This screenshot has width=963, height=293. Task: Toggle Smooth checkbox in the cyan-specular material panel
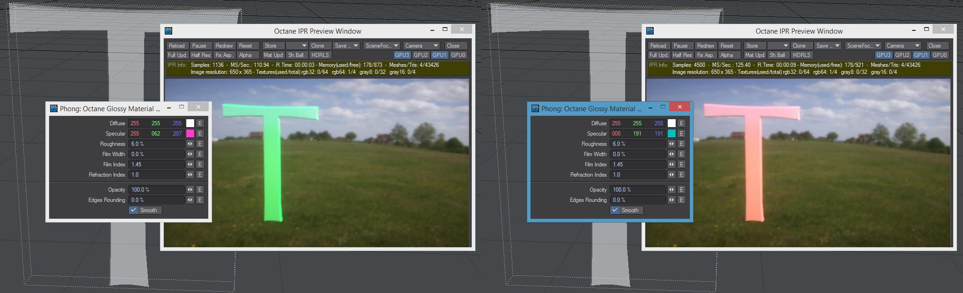point(627,210)
